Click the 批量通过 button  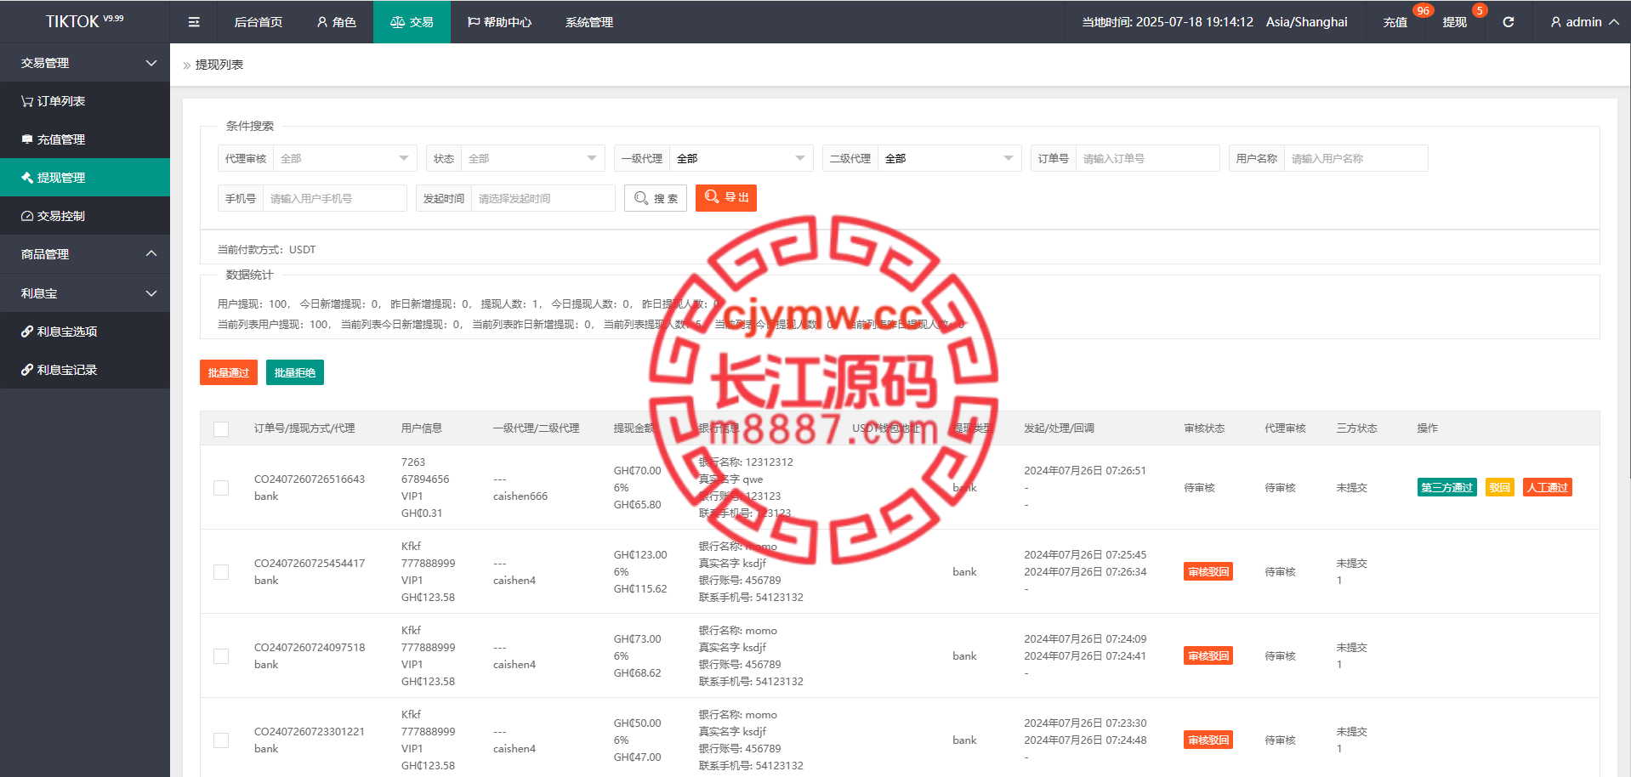point(229,372)
